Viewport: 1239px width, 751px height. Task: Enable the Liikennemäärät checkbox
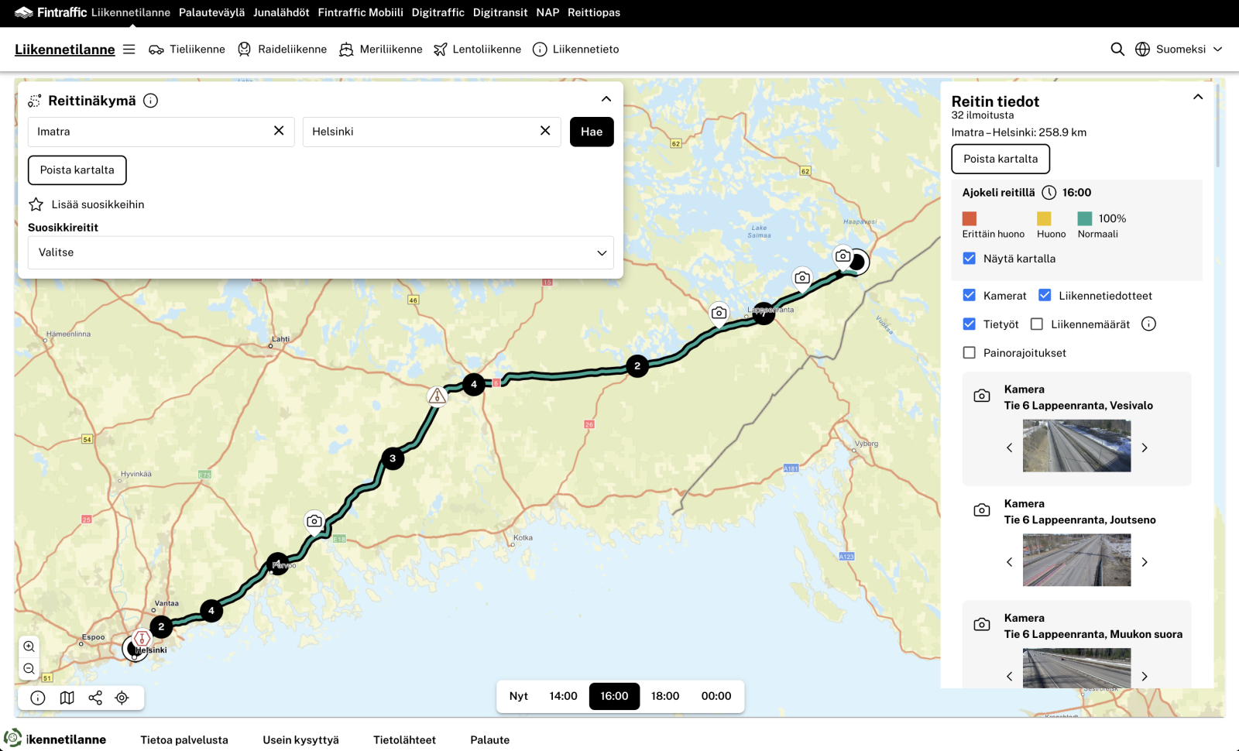(1037, 324)
